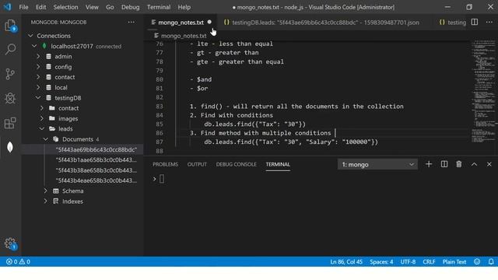
Task: Expand the images collection
Action: 42,118
